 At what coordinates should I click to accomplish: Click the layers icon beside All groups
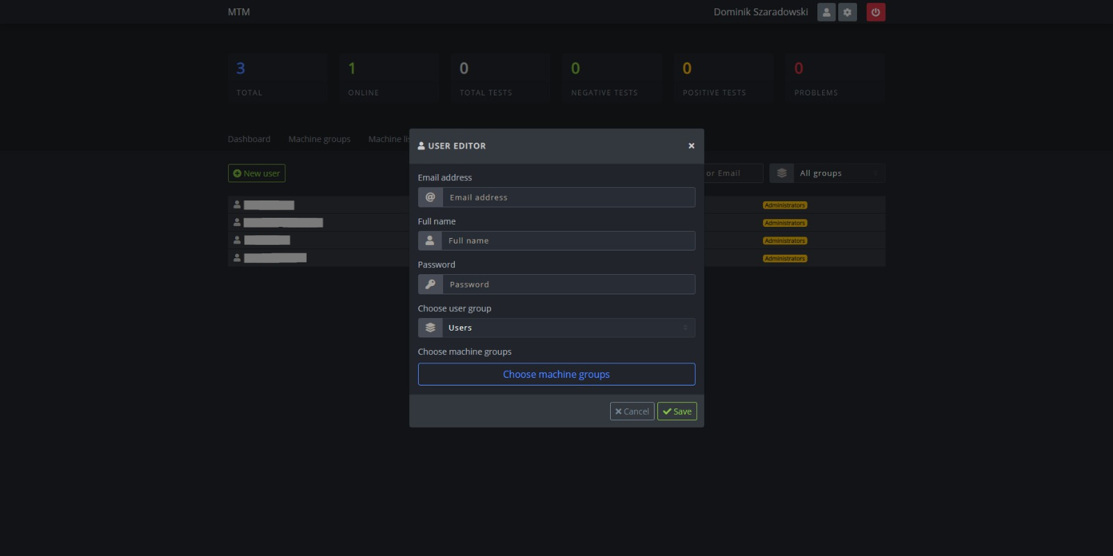tap(781, 173)
